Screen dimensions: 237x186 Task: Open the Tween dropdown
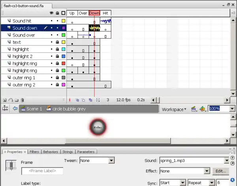click(111, 160)
